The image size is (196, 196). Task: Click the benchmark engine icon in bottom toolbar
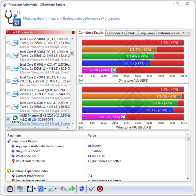click(10, 189)
